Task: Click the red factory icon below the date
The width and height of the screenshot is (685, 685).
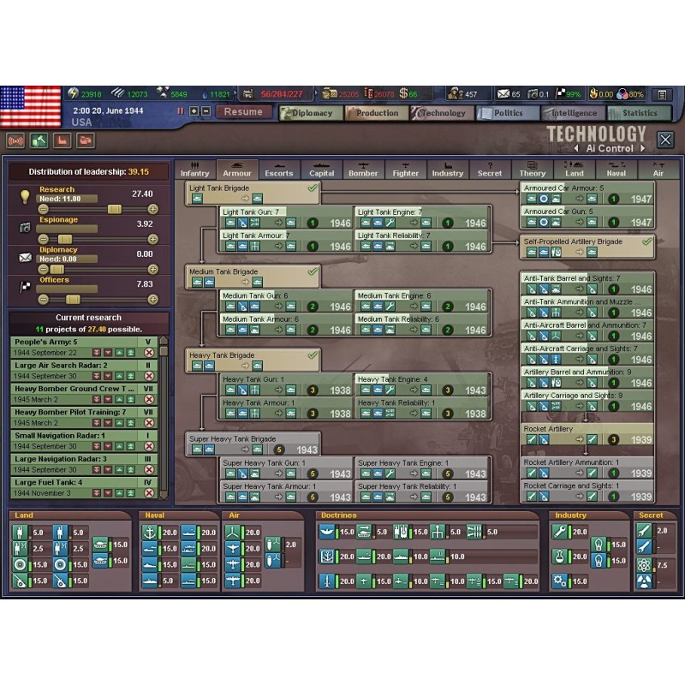Action: (62, 140)
